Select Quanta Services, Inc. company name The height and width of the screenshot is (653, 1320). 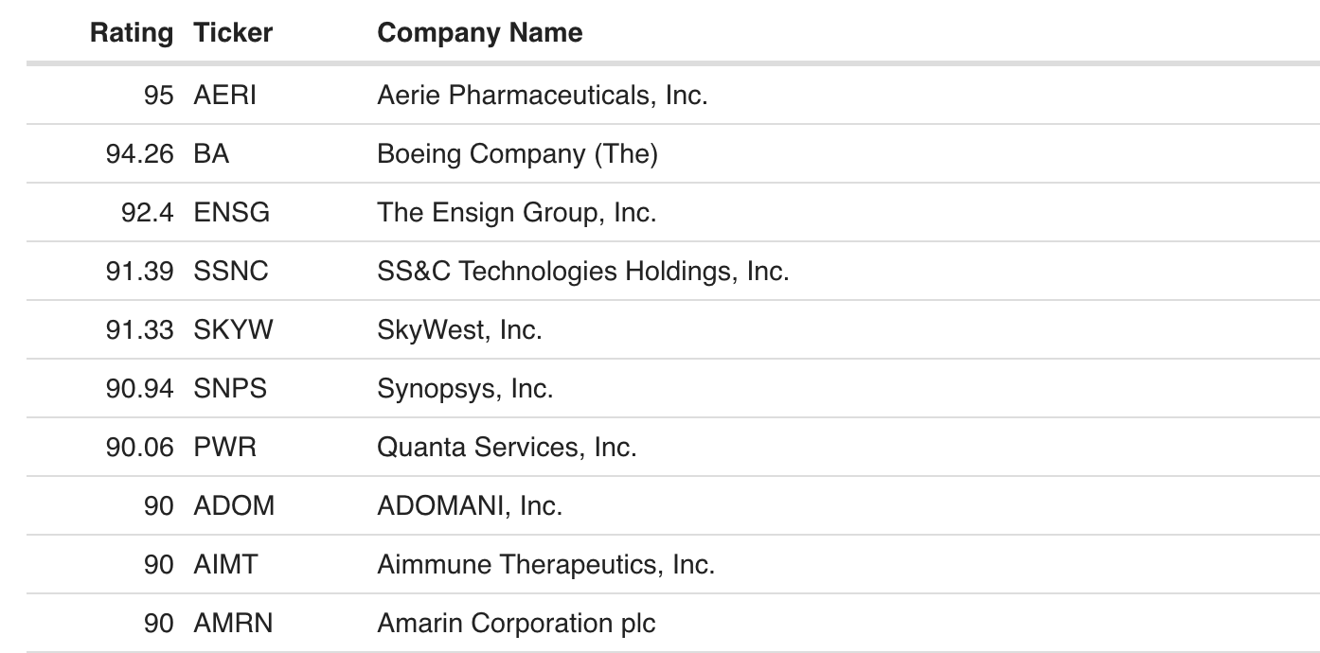[x=507, y=447]
